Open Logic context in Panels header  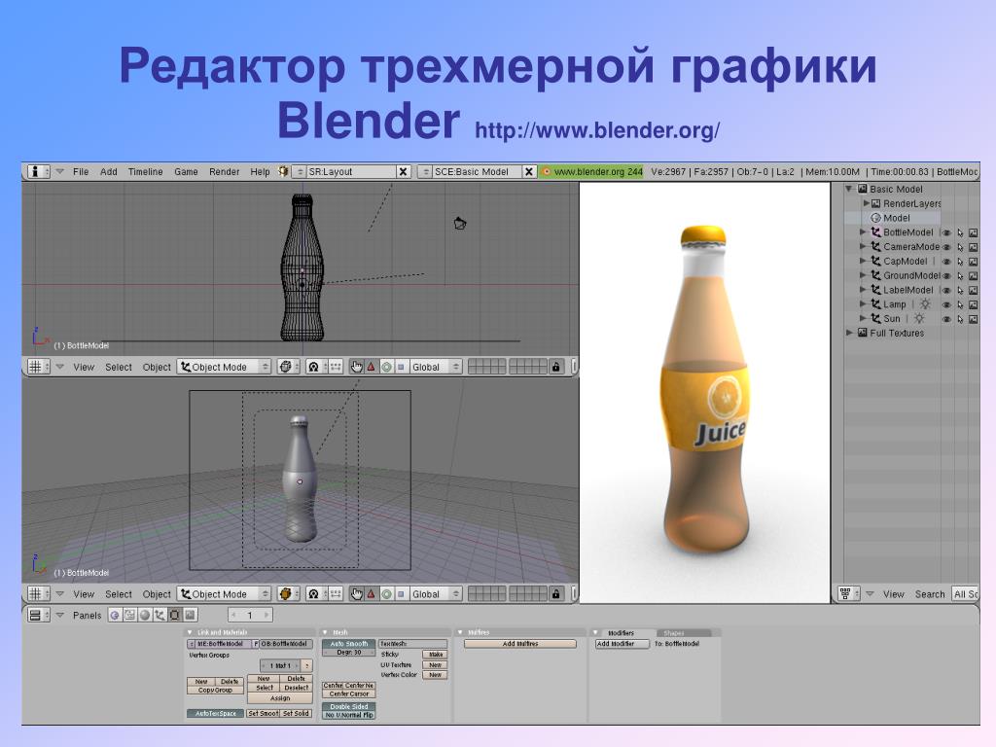pos(115,615)
